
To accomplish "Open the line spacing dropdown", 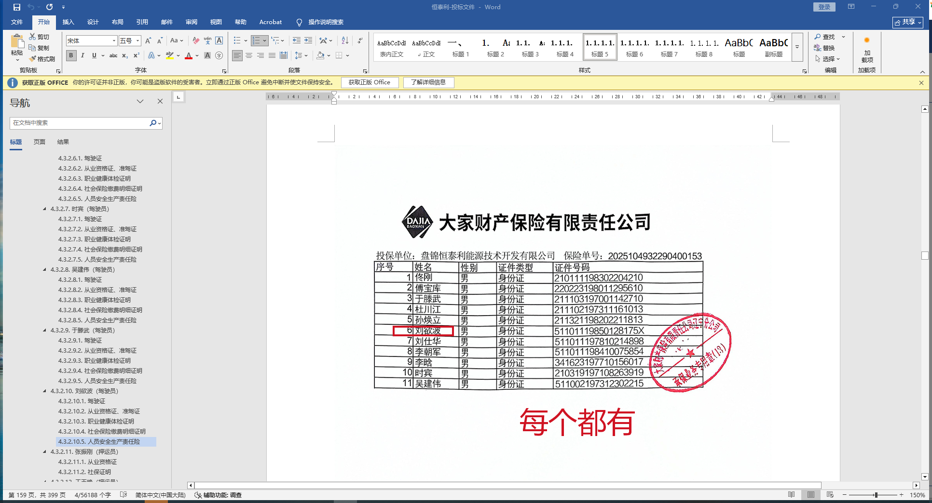I will coord(301,55).
